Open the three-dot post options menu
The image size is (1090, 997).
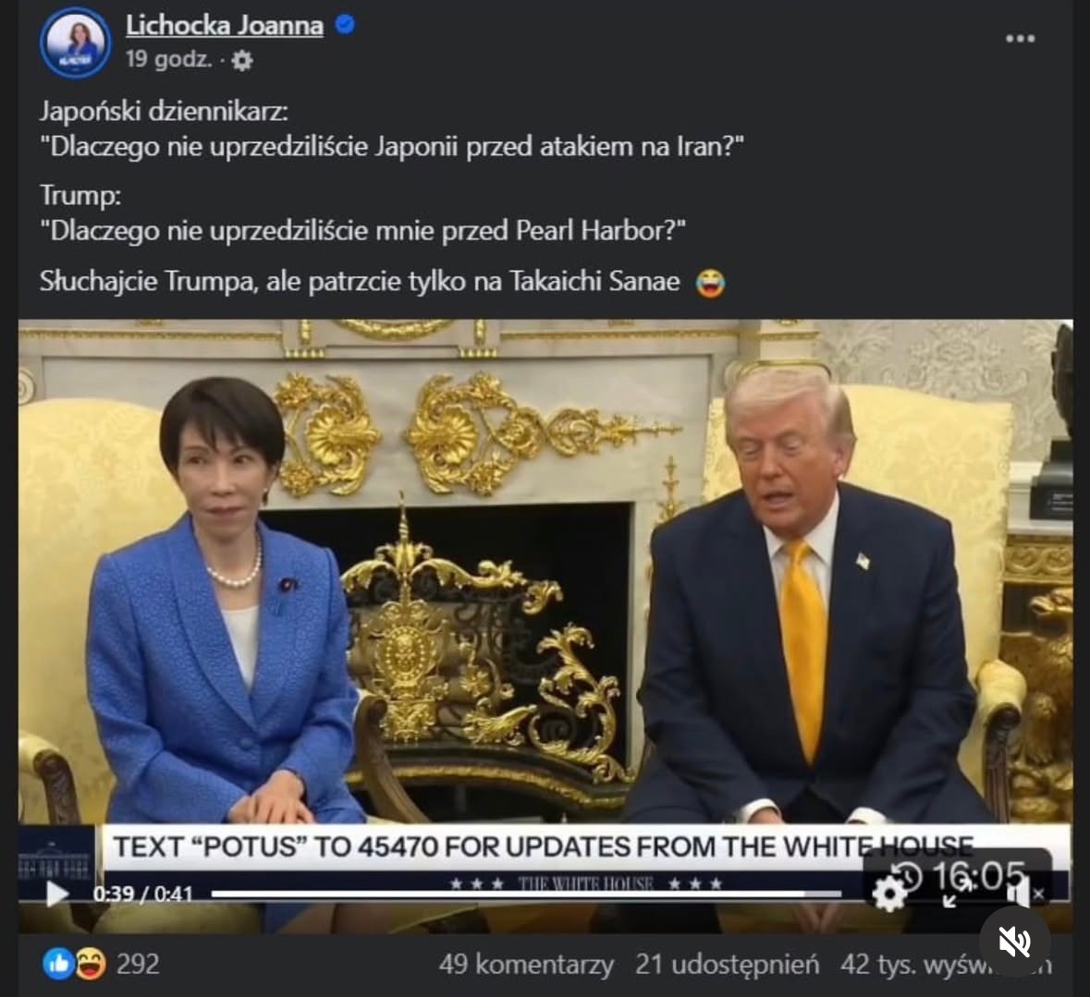pyautogui.click(x=1020, y=38)
